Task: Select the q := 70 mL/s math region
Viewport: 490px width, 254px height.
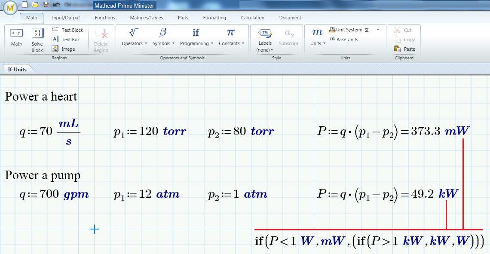Action: click(x=50, y=132)
